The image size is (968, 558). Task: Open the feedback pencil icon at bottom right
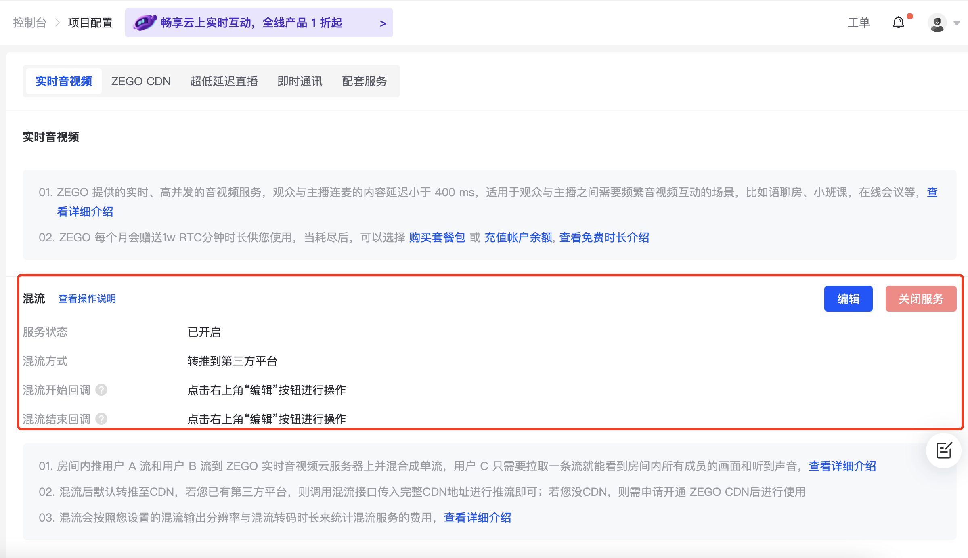click(x=943, y=451)
